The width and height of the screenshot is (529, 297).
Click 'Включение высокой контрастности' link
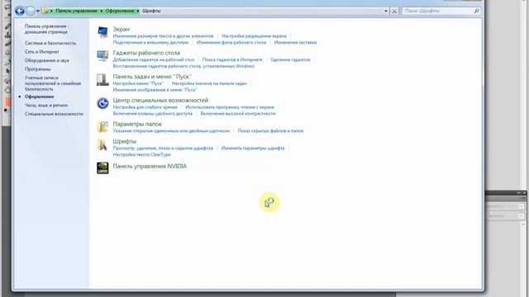tap(238, 114)
